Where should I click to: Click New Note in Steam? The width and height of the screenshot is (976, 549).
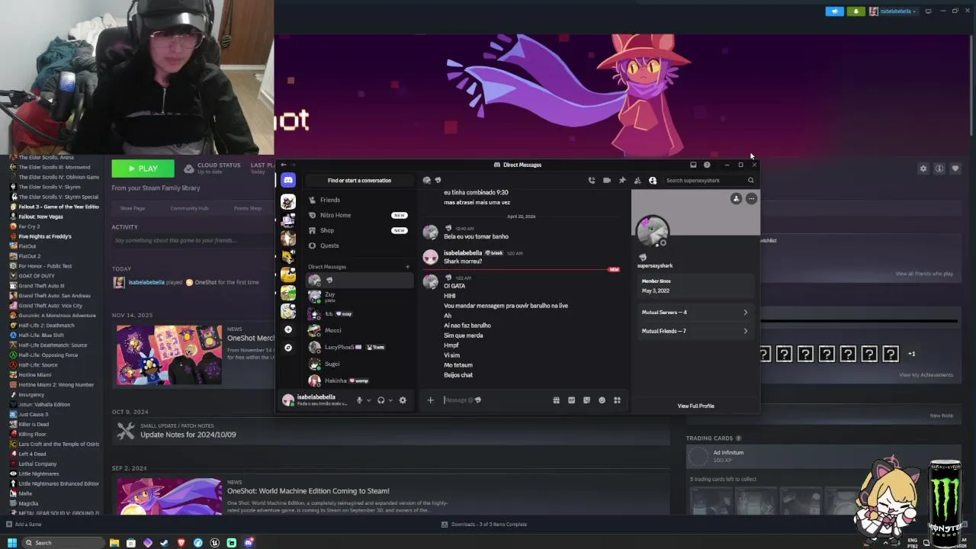[x=942, y=416]
